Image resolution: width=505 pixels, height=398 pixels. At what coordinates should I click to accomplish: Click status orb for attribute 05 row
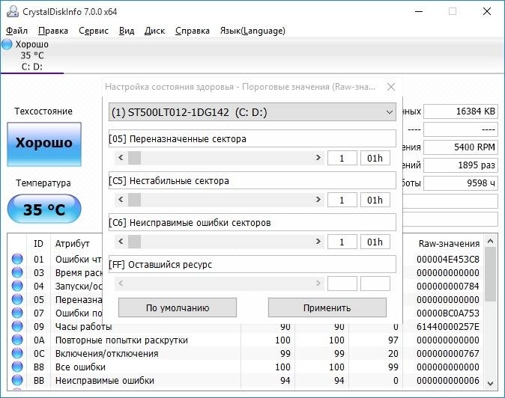point(17,300)
